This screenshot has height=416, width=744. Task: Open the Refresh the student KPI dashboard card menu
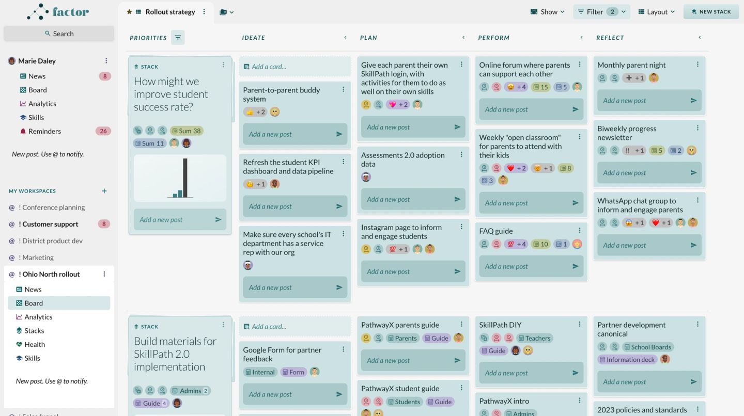(343, 162)
